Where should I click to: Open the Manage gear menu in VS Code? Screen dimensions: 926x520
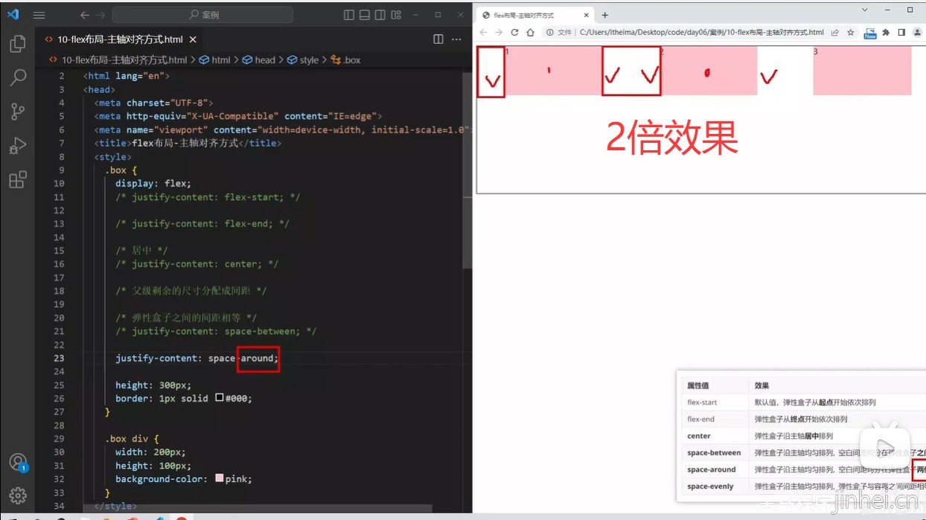point(18,495)
